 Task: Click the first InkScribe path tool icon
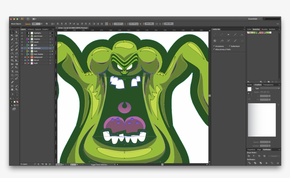click(x=215, y=35)
